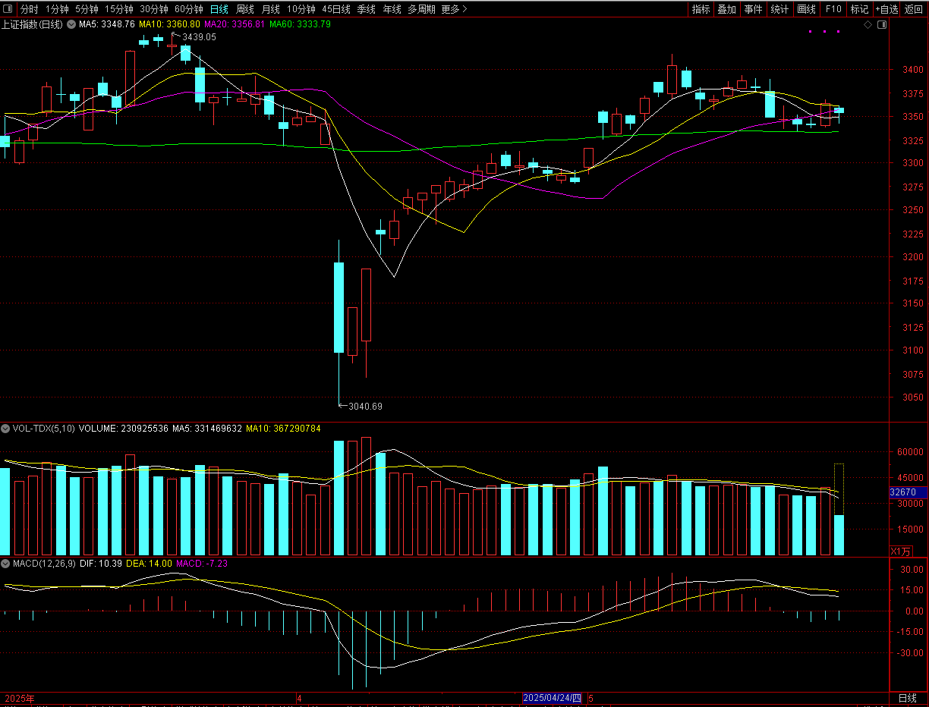Click the 指标 indicators button
This screenshot has height=707, width=929.
tap(701, 9)
